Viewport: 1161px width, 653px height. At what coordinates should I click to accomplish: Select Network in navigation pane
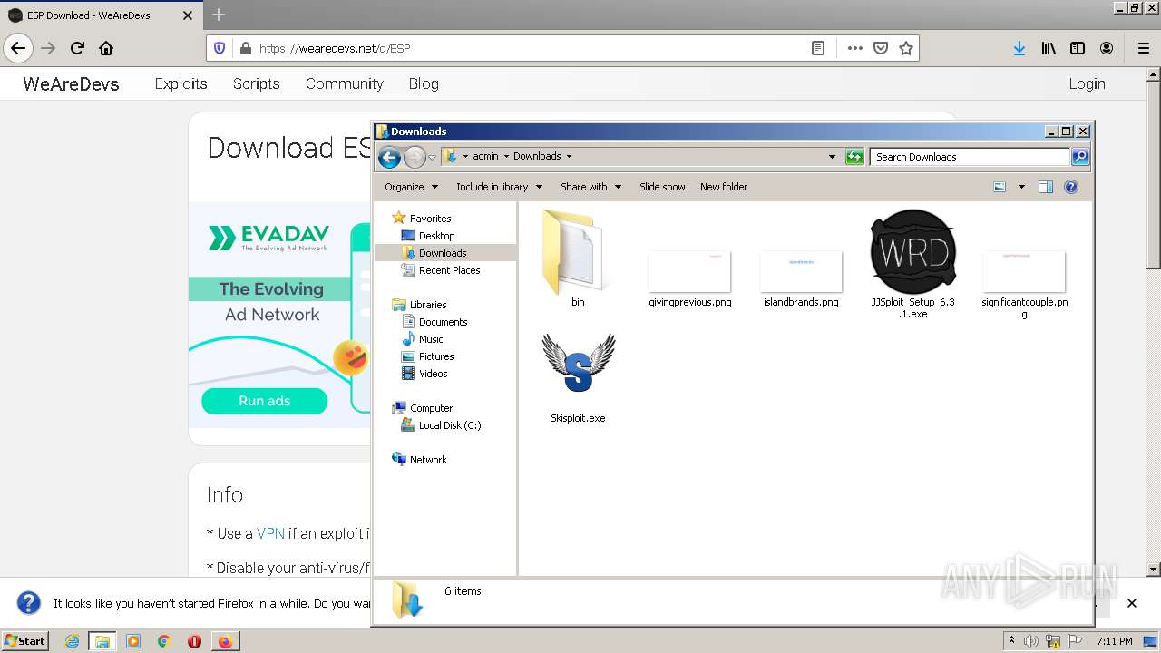coord(419,460)
